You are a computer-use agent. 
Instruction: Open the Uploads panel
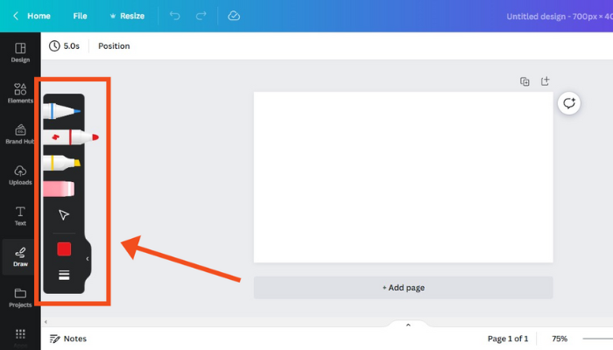click(20, 175)
